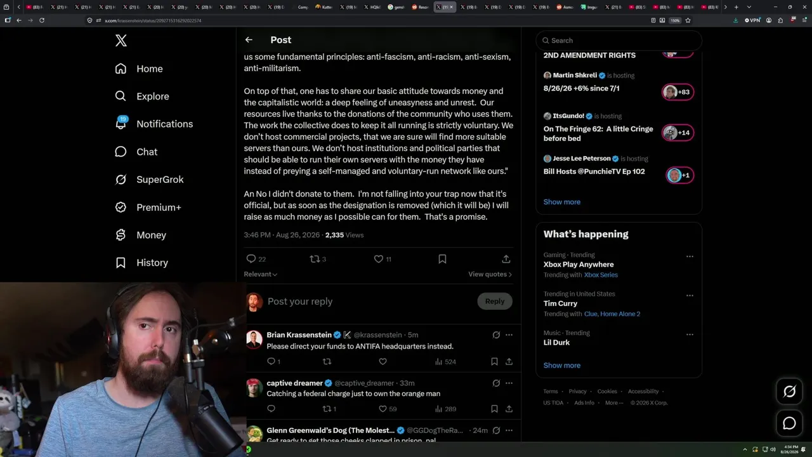Image resolution: width=812 pixels, height=457 pixels.
Task: Open the Relevant replies sort dropdown
Action: (x=261, y=274)
